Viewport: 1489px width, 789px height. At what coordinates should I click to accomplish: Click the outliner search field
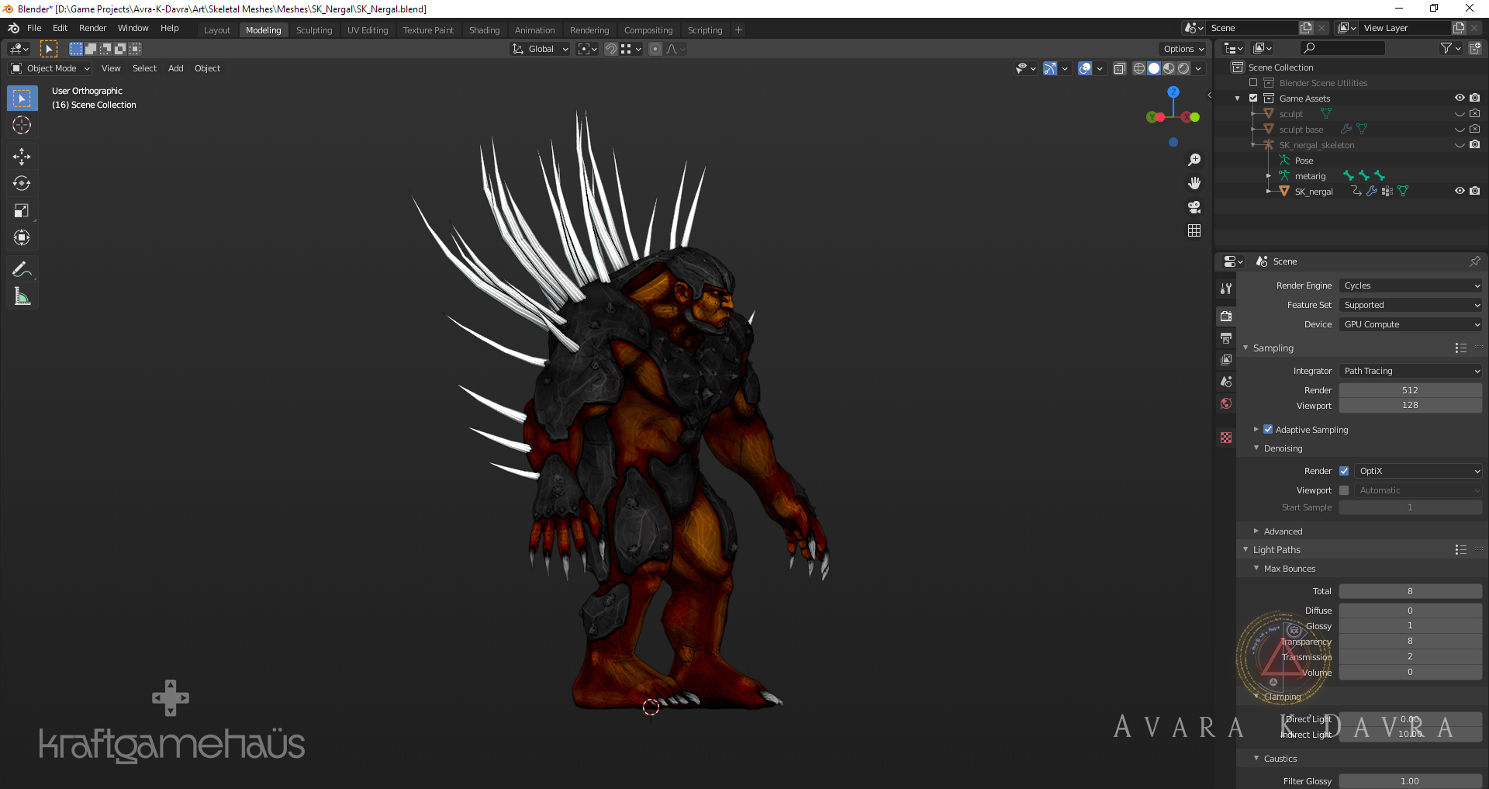tap(1343, 48)
